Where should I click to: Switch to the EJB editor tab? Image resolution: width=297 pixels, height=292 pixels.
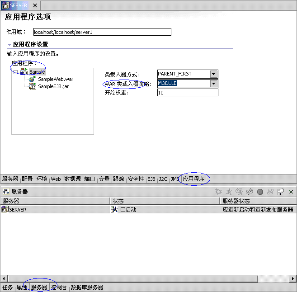pos(151,179)
